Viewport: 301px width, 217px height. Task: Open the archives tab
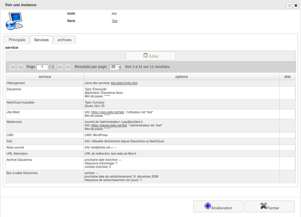click(x=64, y=40)
